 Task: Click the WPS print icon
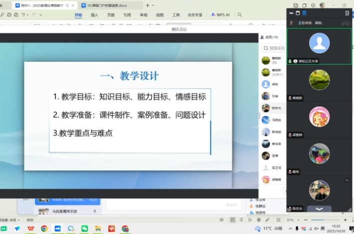[9, 15]
